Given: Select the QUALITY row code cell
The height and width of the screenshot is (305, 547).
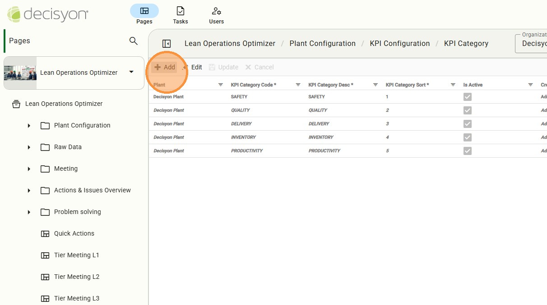Looking at the screenshot, I should pos(241,110).
